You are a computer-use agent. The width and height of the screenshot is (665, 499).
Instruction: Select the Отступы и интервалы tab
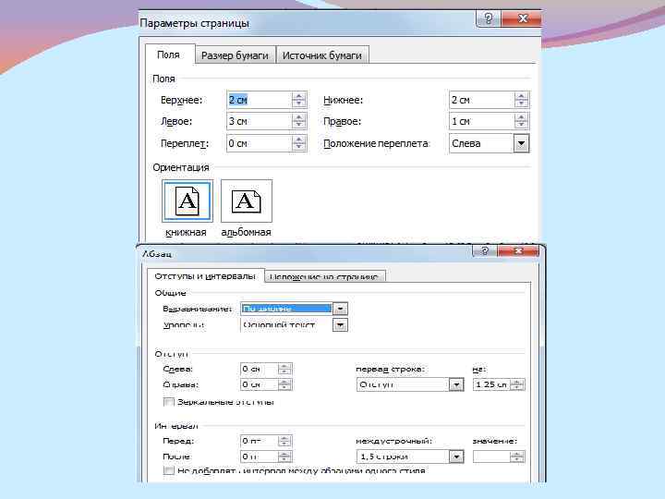[x=205, y=276]
